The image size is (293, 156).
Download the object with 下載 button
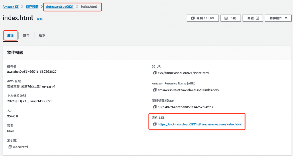[x=230, y=18]
